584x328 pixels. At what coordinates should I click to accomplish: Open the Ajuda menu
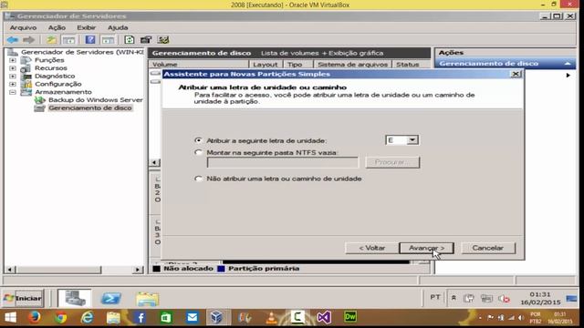pos(118,27)
